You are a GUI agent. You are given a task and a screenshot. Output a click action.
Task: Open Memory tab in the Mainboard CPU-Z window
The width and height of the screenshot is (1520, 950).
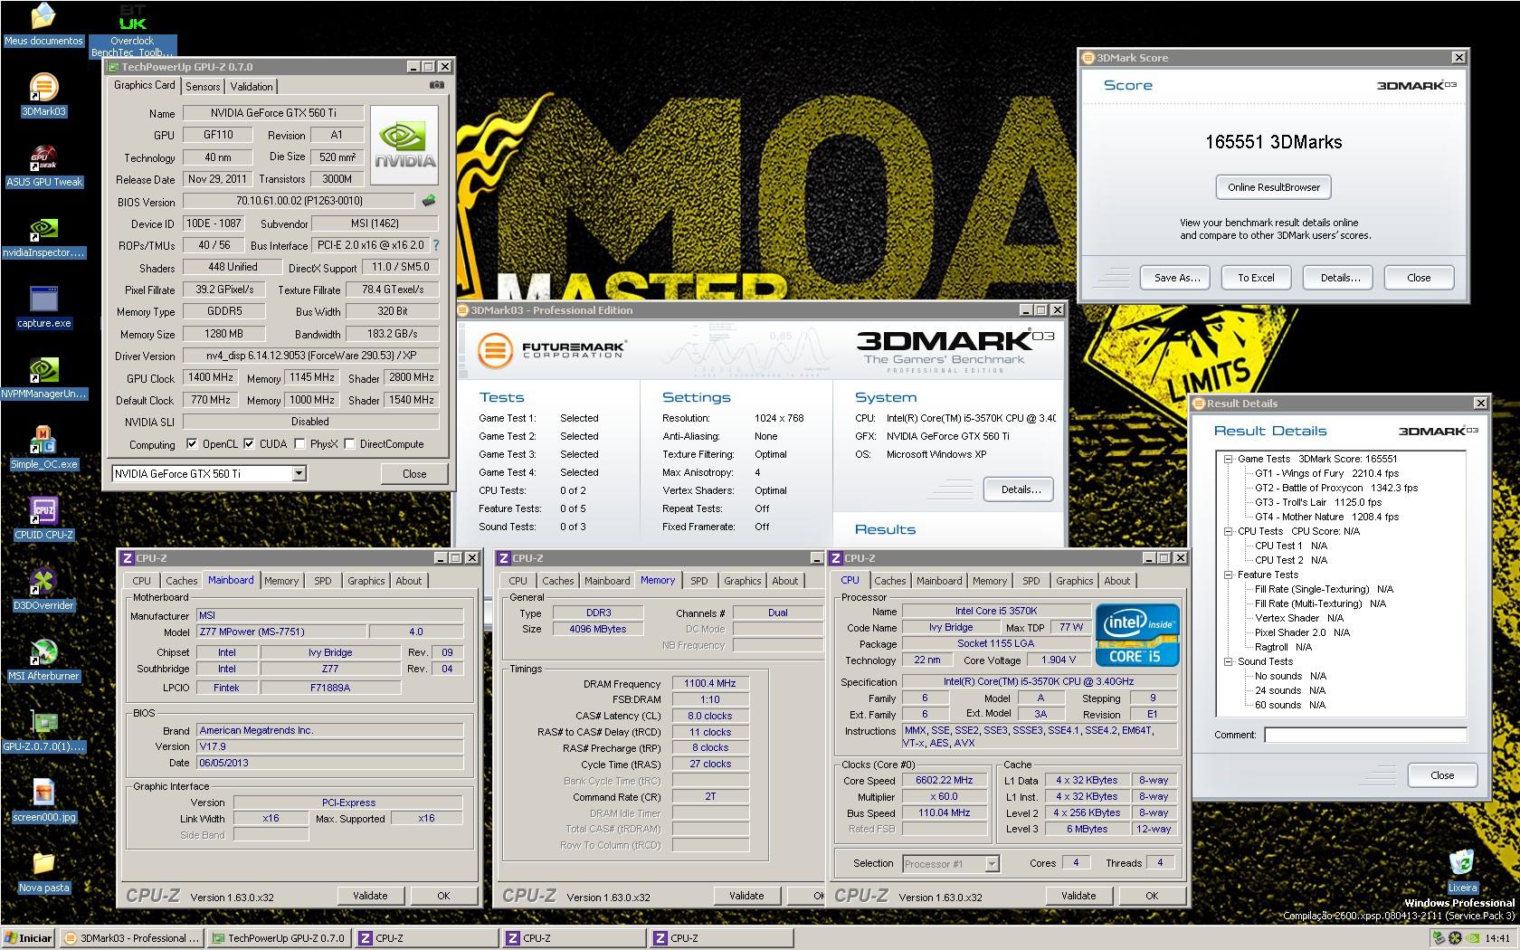pyautogui.click(x=281, y=581)
